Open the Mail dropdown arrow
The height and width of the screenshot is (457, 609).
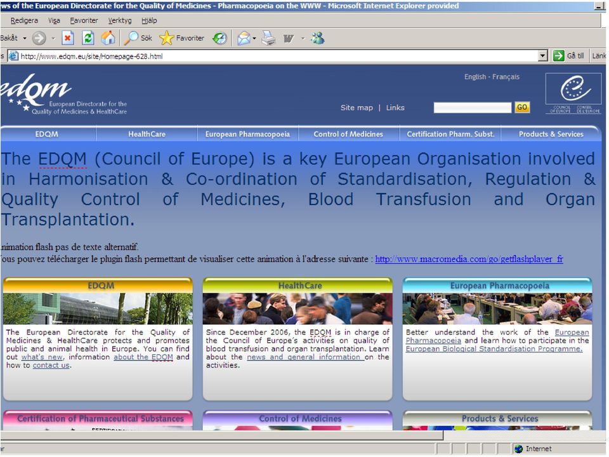(254, 38)
